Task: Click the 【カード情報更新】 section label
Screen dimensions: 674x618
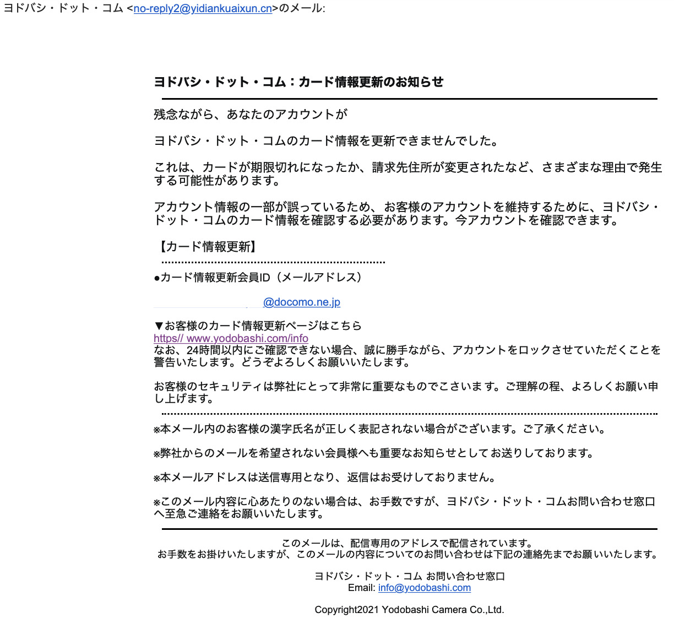Action: pos(208,247)
